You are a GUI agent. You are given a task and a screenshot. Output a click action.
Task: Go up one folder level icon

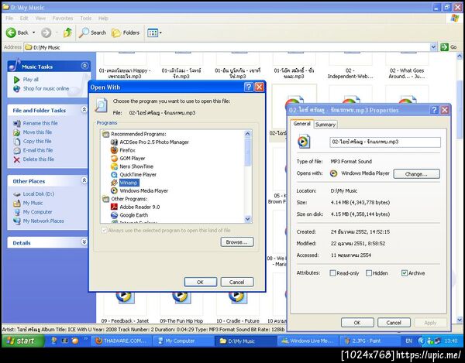[x=67, y=33]
